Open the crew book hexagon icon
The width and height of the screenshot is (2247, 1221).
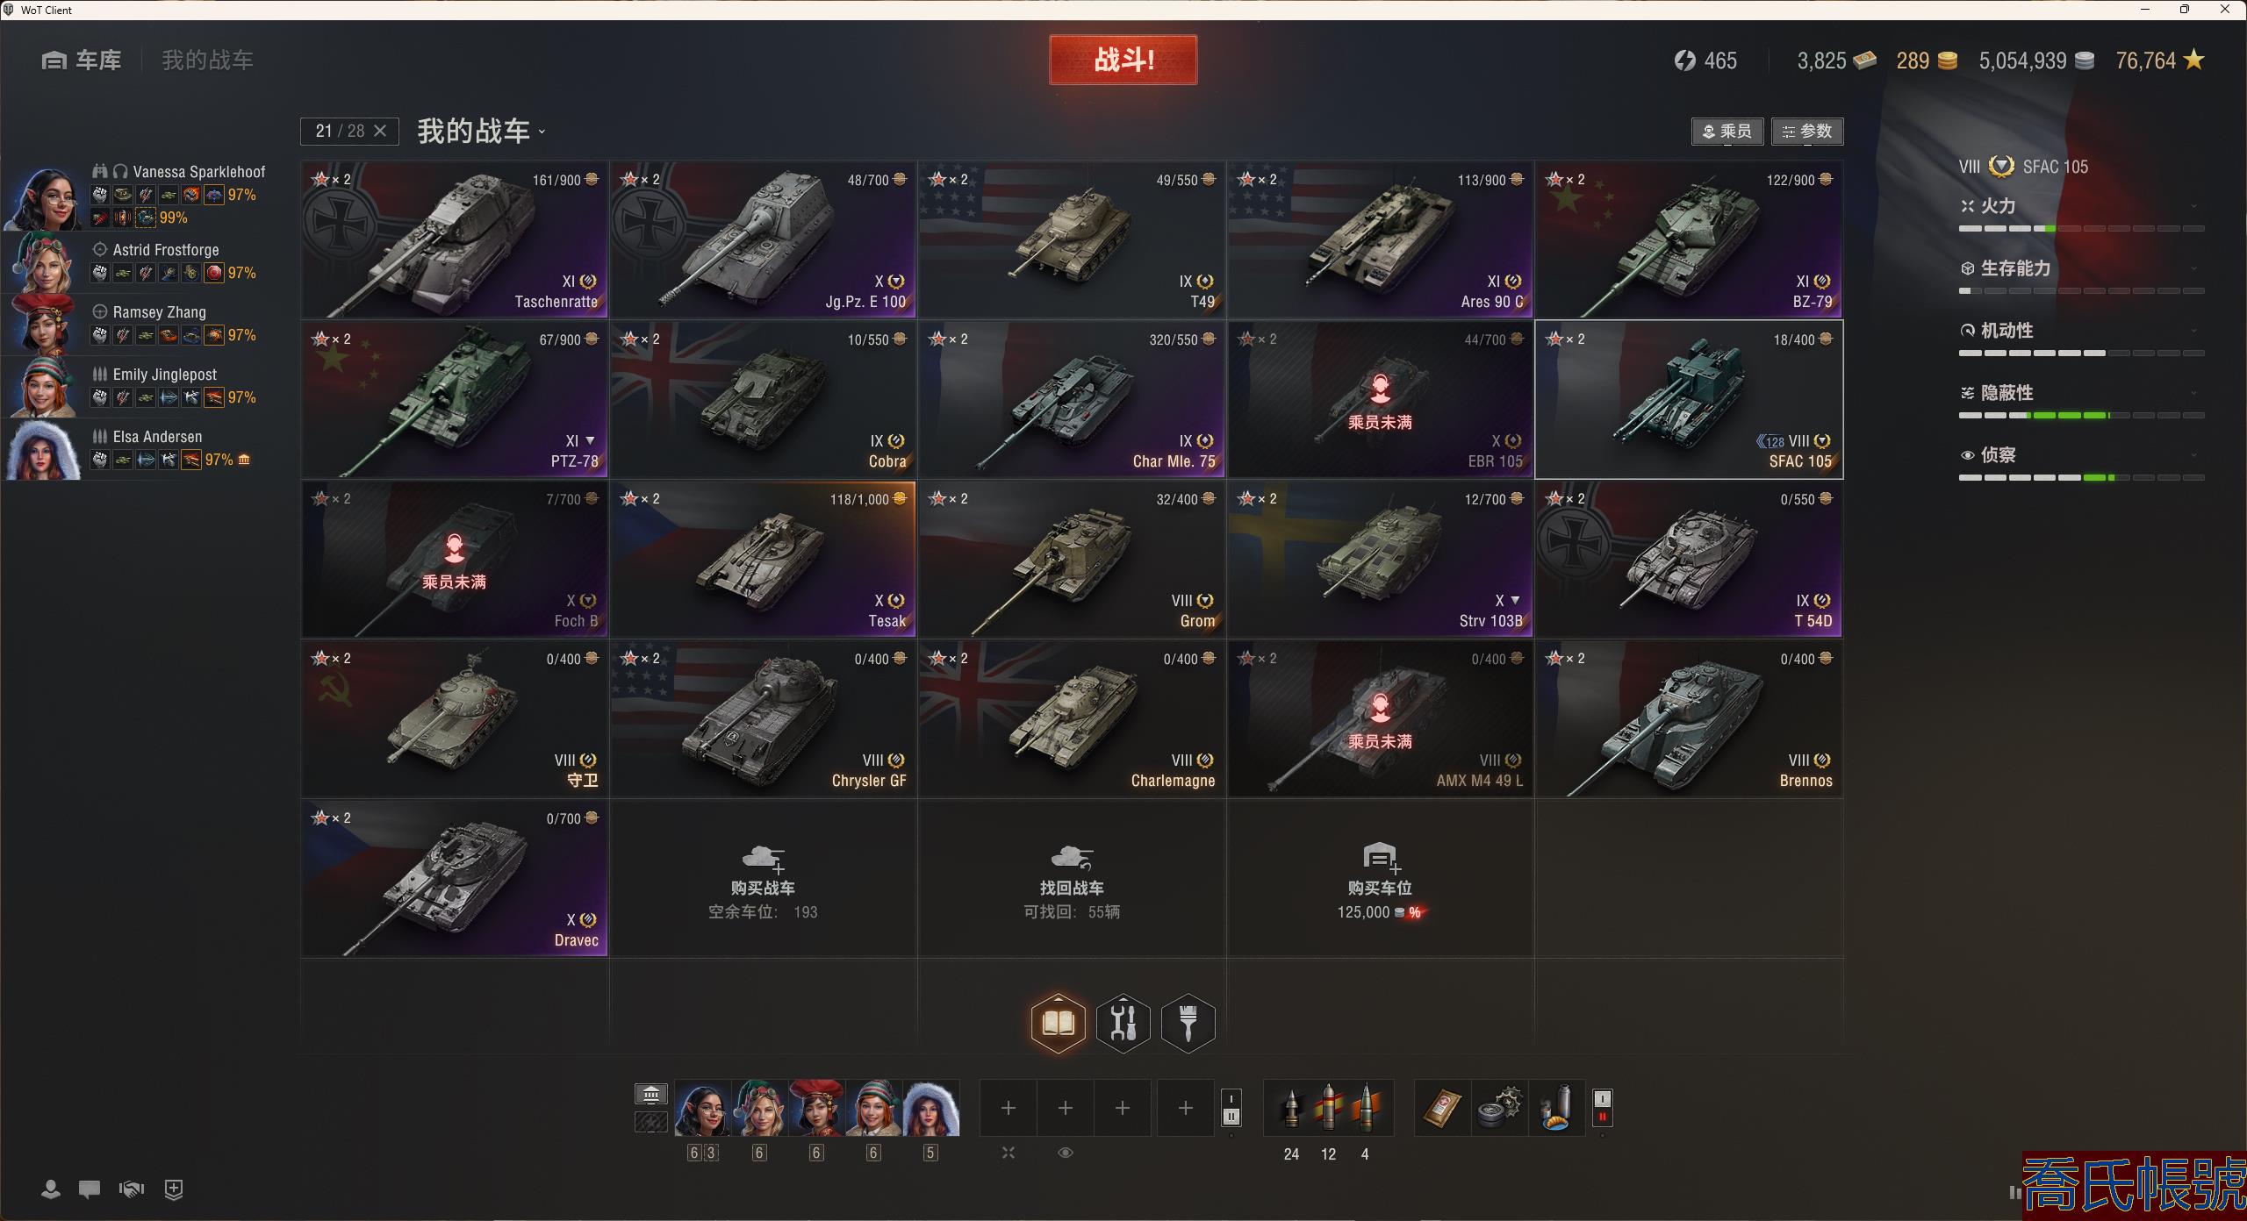[x=1058, y=1023]
